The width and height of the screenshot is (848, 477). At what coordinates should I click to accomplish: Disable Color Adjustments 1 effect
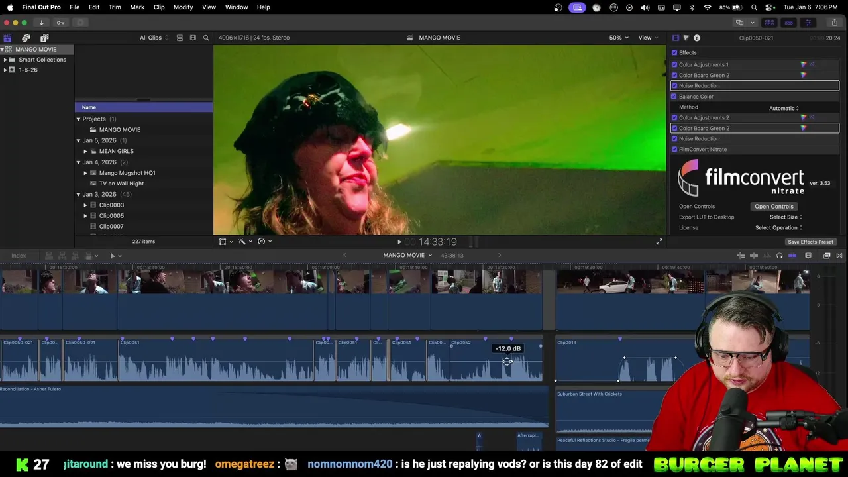674,64
